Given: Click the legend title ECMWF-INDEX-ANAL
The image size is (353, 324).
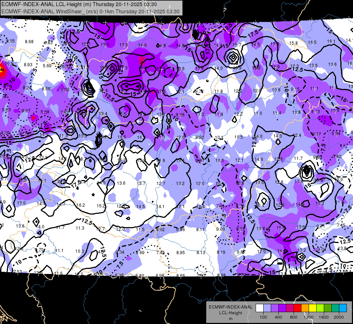Looking at the screenshot, I should pos(230,307).
